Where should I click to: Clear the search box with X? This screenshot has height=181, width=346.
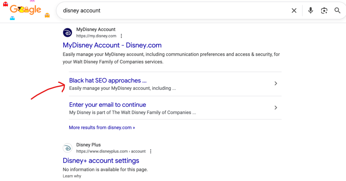(294, 10)
